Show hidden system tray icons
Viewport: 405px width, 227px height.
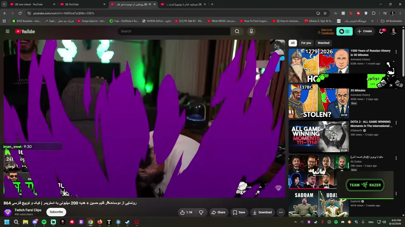(296, 222)
